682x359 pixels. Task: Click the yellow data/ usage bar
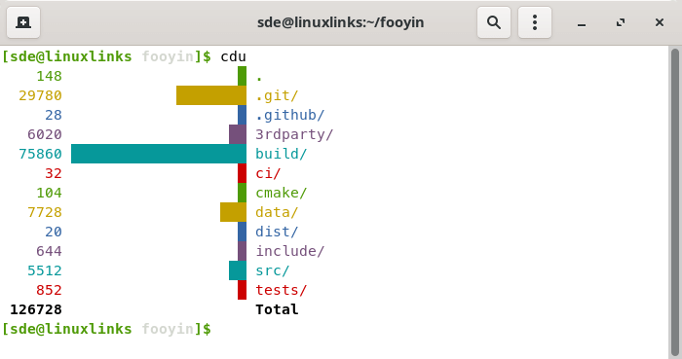click(x=233, y=212)
